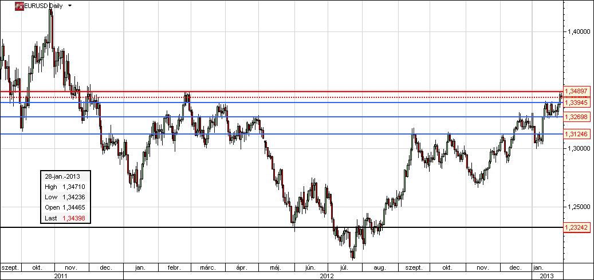Click the 1,40000 price axis value
Screen dimensions: 594x280
tap(578, 32)
